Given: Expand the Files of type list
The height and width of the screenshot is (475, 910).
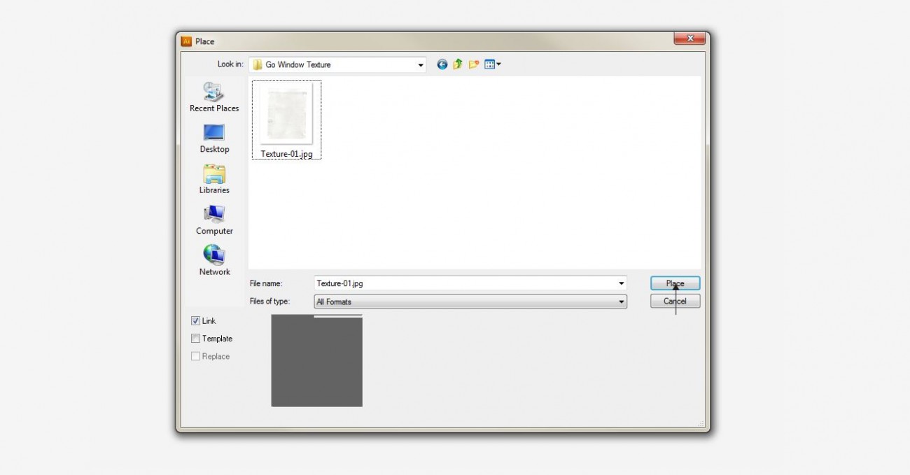Looking at the screenshot, I should click(x=621, y=302).
